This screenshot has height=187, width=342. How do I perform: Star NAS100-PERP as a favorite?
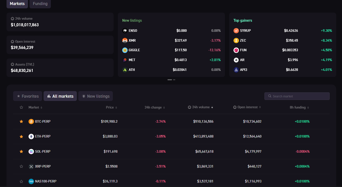pyautogui.click(x=21, y=181)
